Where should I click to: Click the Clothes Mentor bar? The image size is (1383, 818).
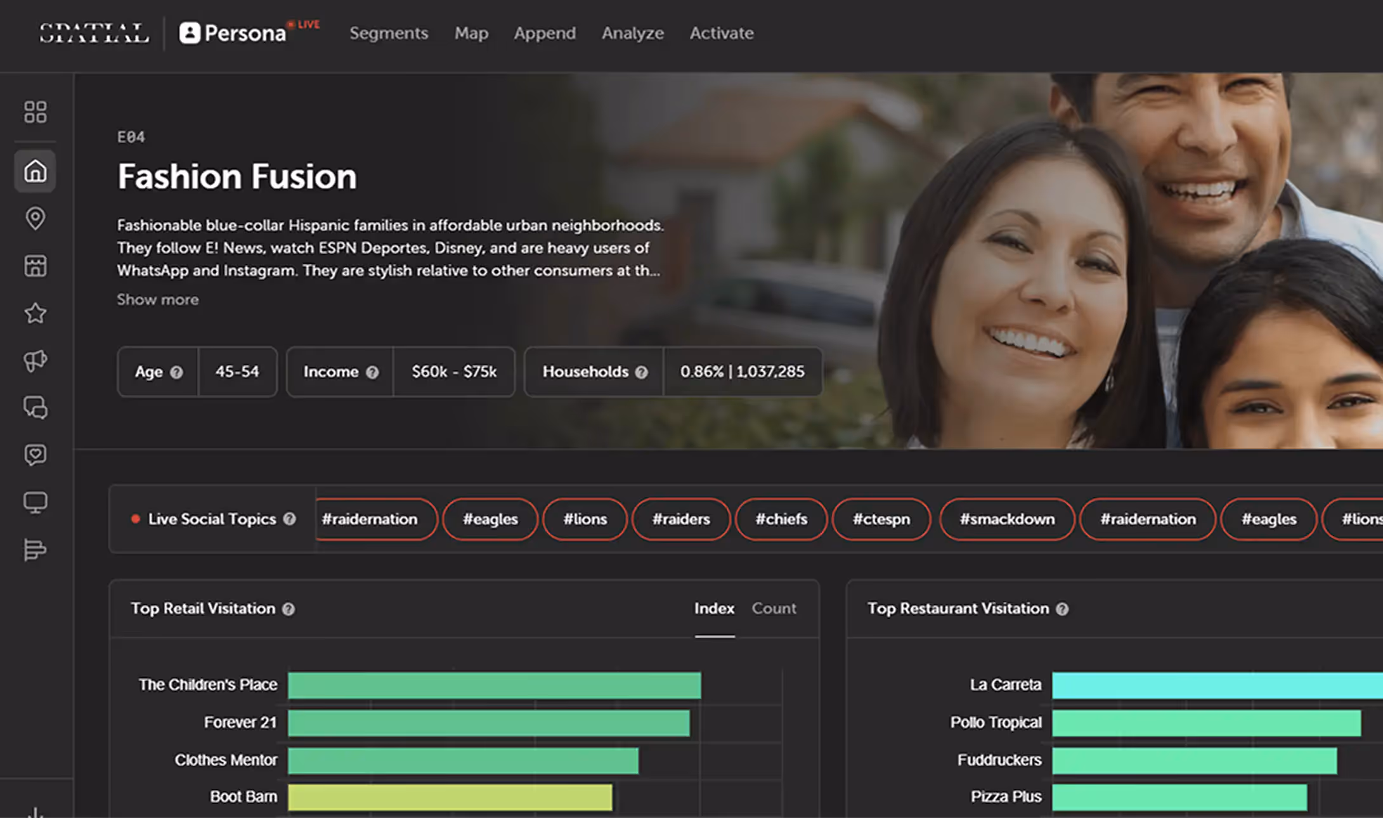[x=463, y=760]
